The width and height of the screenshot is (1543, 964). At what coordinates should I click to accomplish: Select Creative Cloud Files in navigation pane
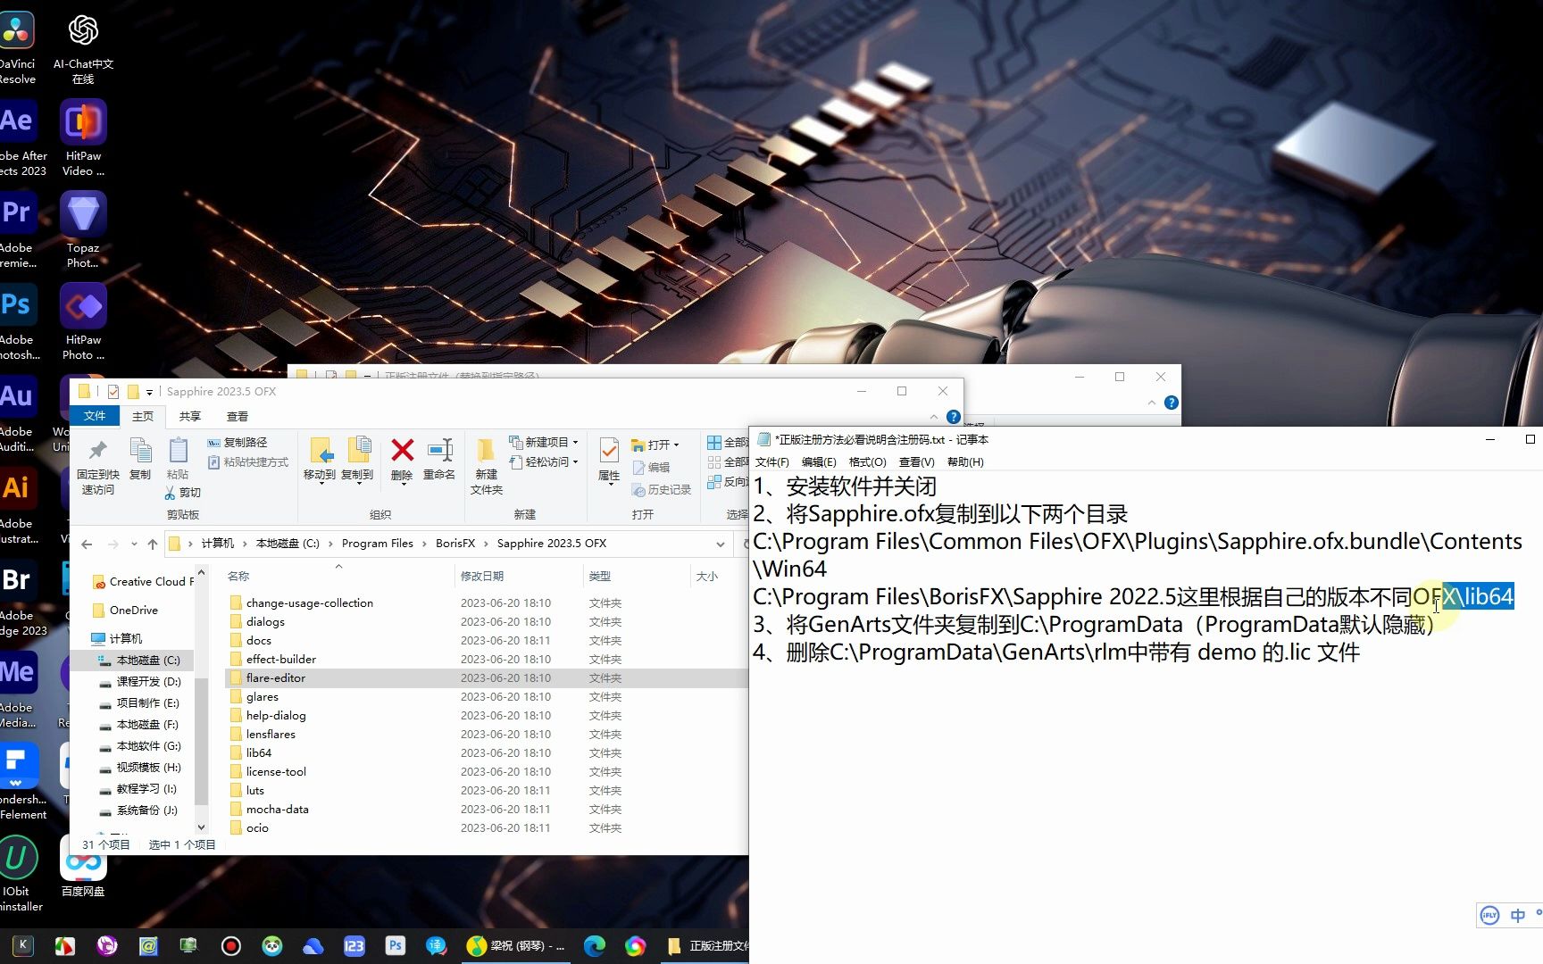pos(143,582)
